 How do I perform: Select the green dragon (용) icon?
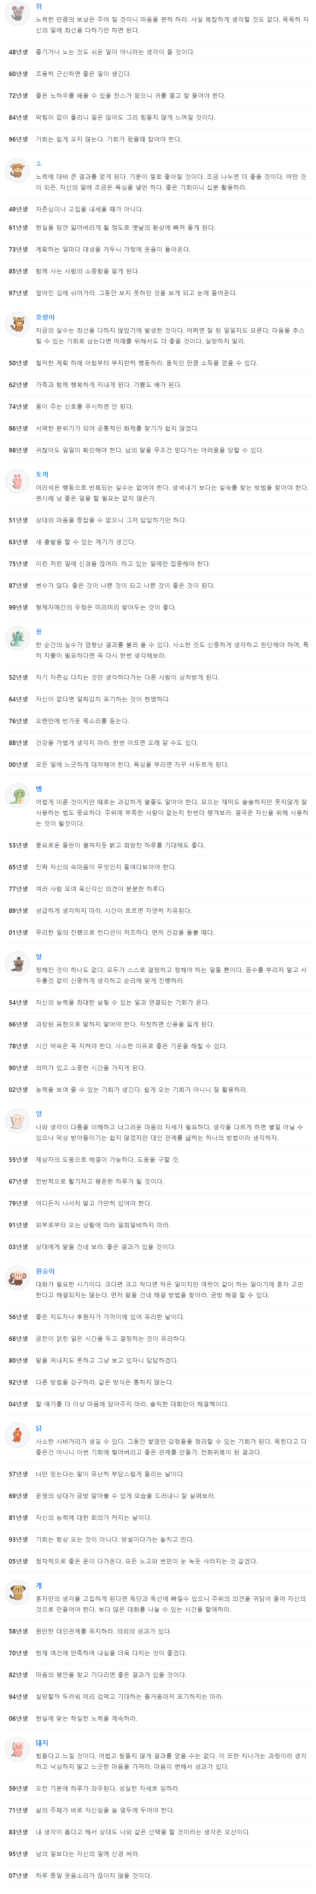coord(16,639)
